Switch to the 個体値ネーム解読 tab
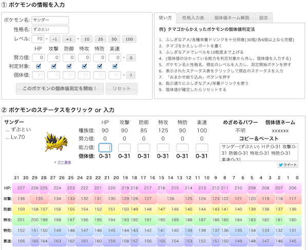Viewport: 308px width, 250px height. 232,18
